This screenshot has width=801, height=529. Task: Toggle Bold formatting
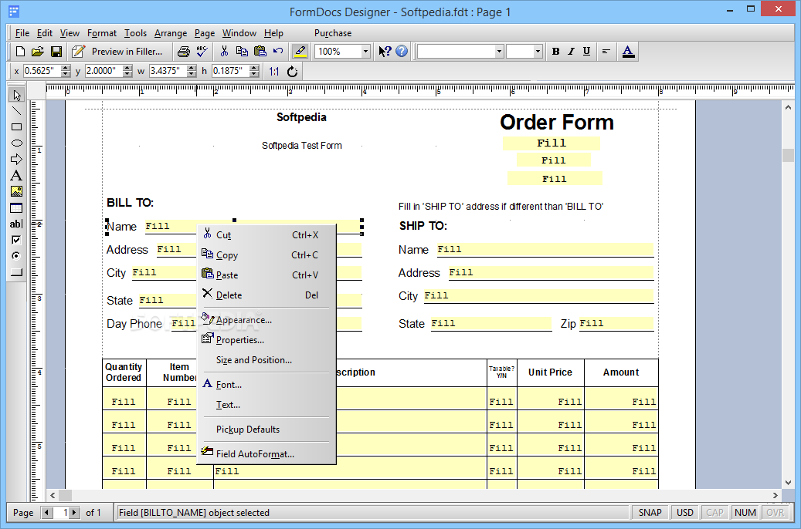pos(556,52)
